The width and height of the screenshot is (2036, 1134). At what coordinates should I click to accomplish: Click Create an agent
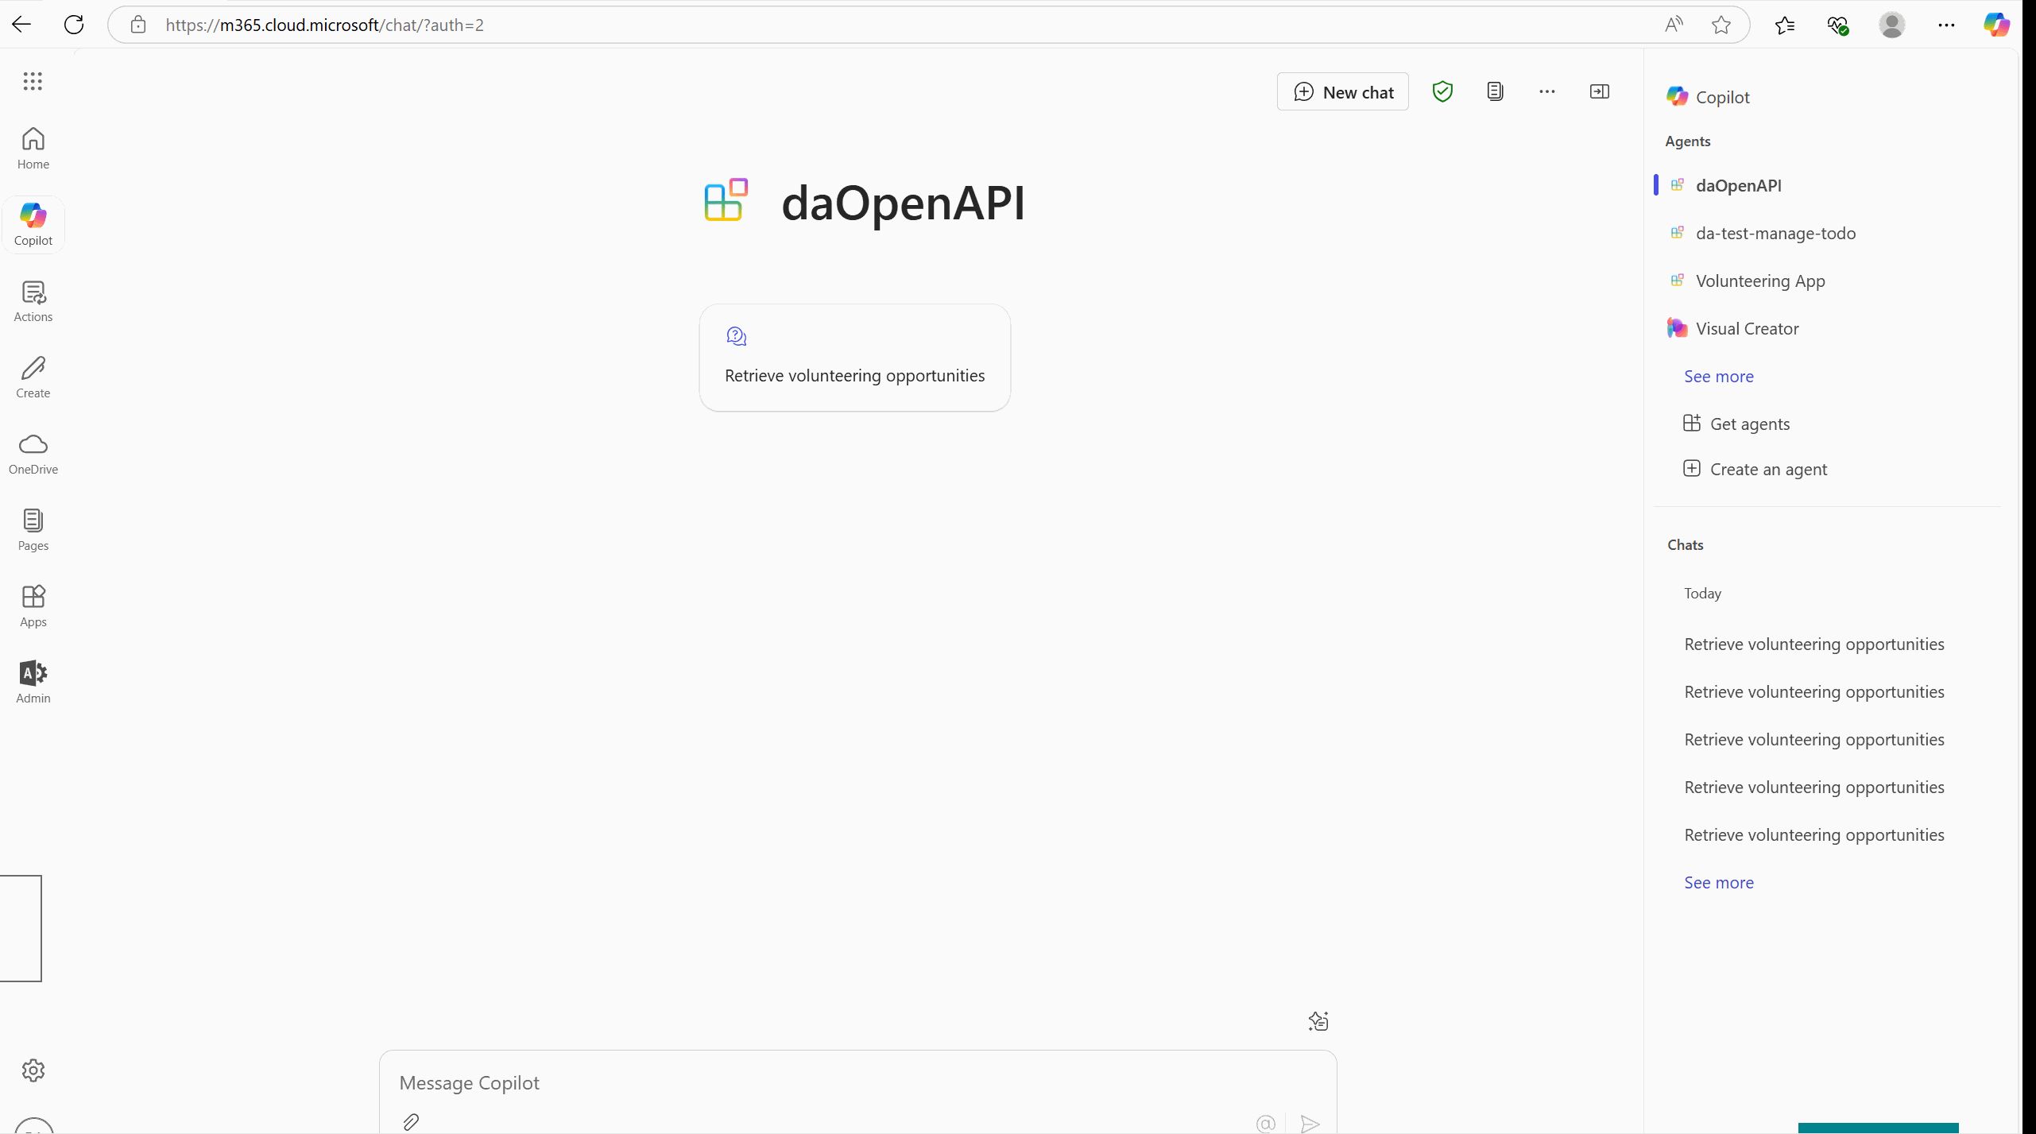click(x=1769, y=469)
